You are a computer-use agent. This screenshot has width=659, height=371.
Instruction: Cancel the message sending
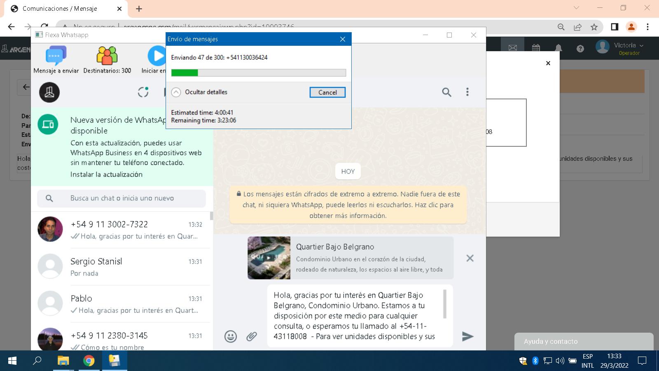327,92
